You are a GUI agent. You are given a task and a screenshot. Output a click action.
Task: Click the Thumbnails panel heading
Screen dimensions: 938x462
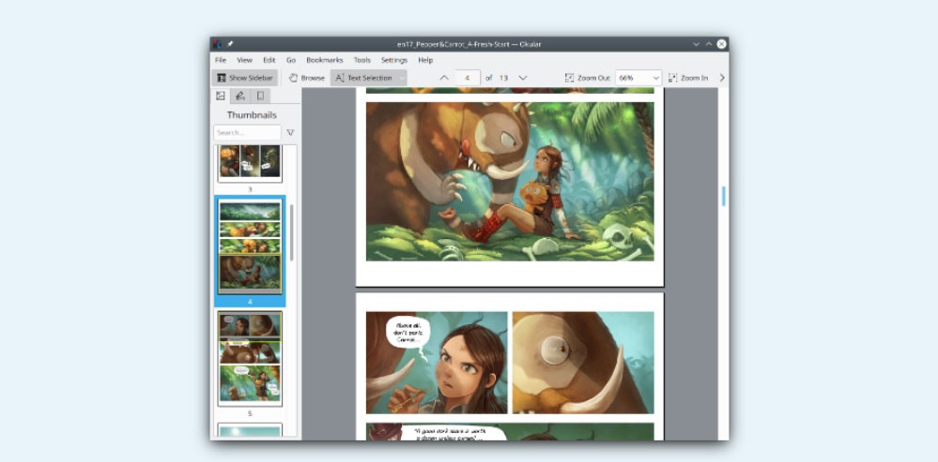[x=252, y=114]
